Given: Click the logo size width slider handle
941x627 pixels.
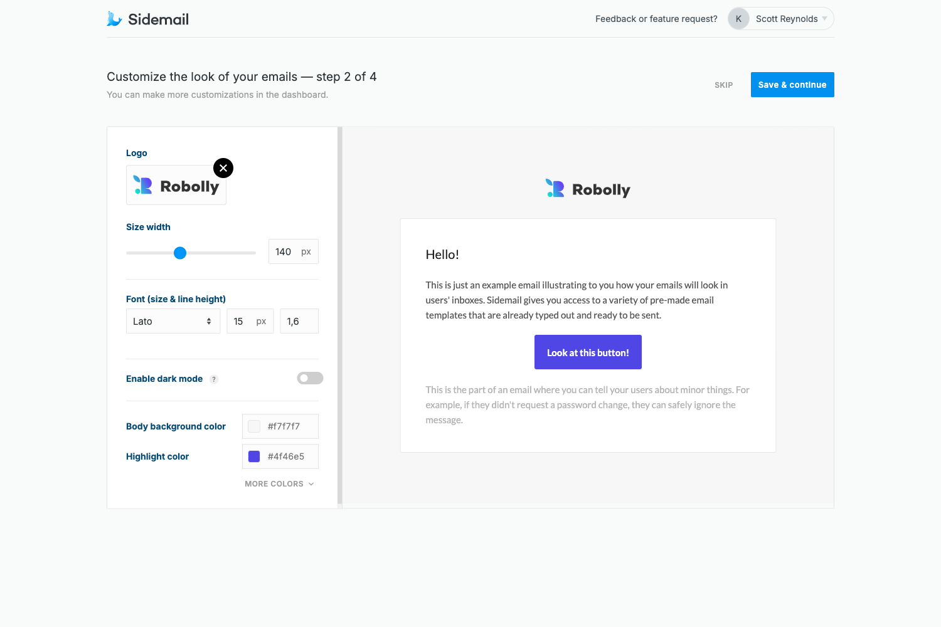Looking at the screenshot, I should [180, 253].
